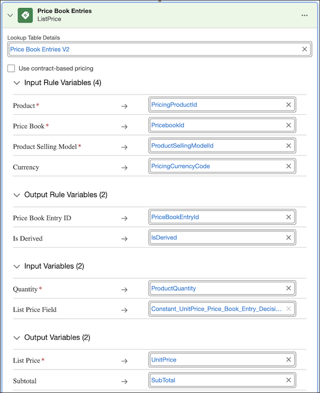The image size is (320, 393).
Task: Click the ListPrice subtitle in header
Action: pos(49,19)
